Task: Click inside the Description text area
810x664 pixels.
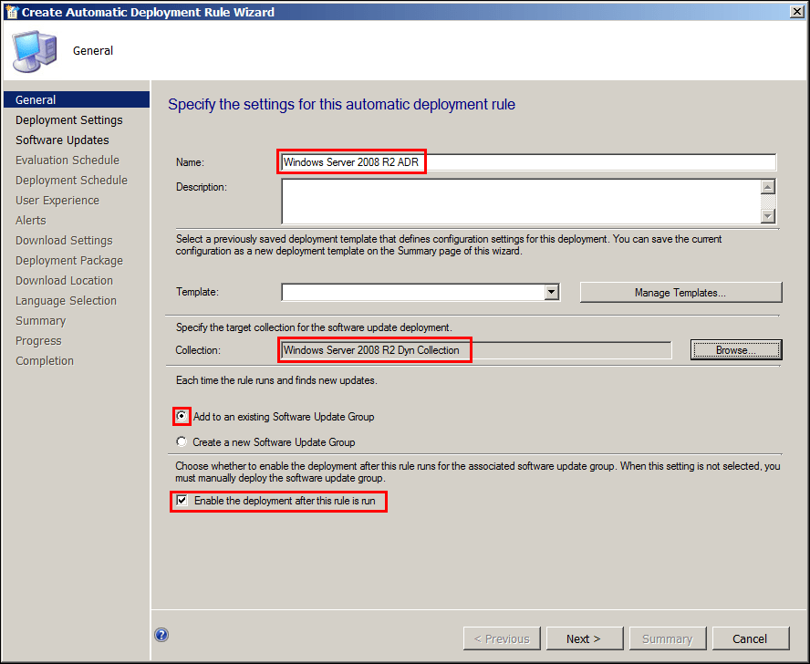Action: click(520, 201)
